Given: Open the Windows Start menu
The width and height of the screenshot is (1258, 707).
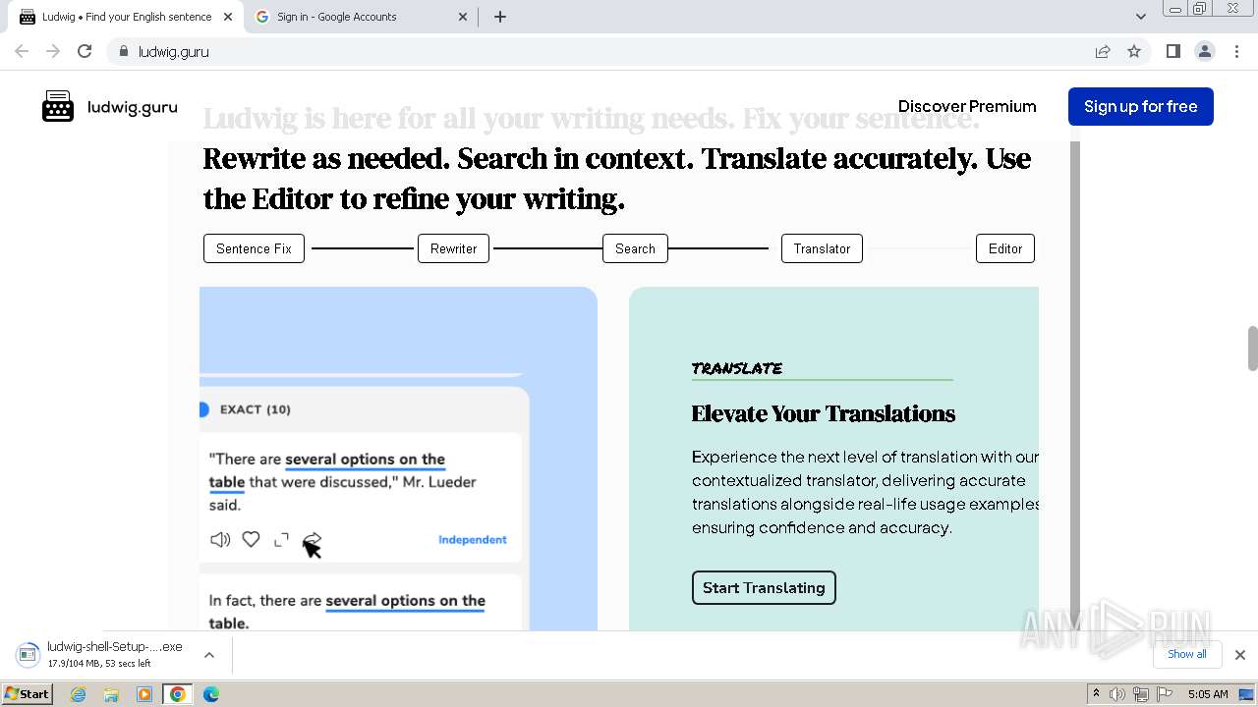Looking at the screenshot, I should tap(28, 693).
